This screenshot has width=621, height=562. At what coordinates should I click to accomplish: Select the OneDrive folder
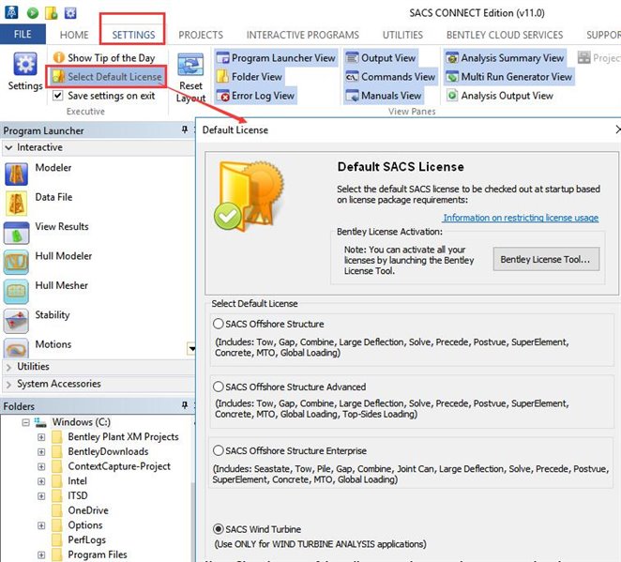click(x=88, y=510)
